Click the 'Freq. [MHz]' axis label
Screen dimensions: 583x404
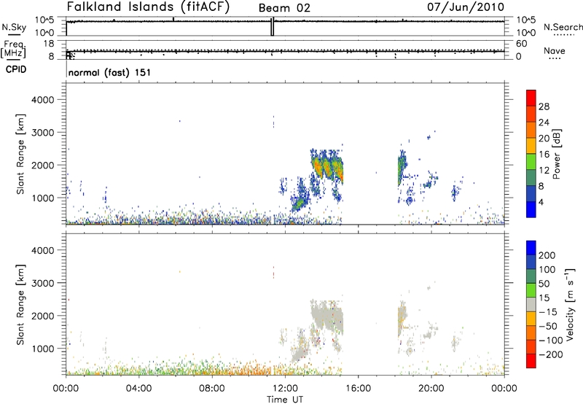click(x=13, y=49)
